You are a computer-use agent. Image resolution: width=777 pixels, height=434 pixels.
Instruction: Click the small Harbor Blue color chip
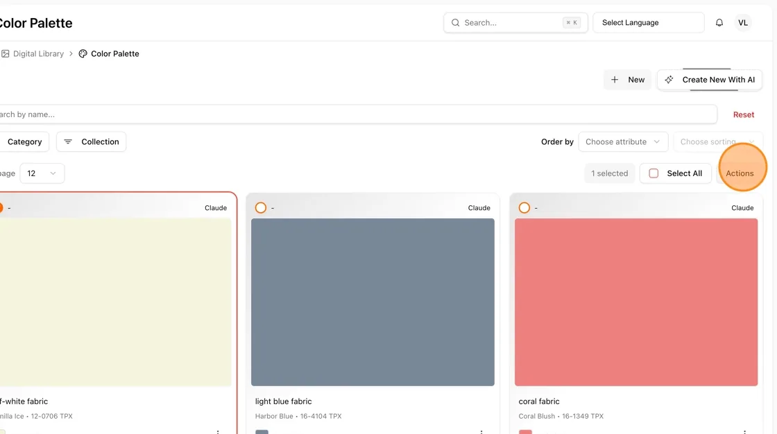click(x=262, y=432)
